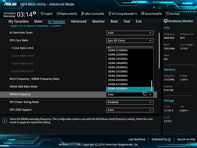197x148 pixels.
Task: Select the DRAM Odd Ratio Mode row
Action: coord(24,86)
